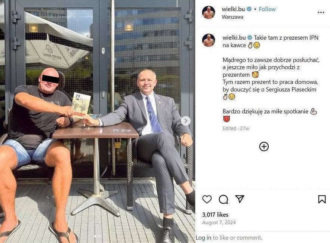Click the verified badge in the caption
The image size is (330, 243).
pos(250,38)
